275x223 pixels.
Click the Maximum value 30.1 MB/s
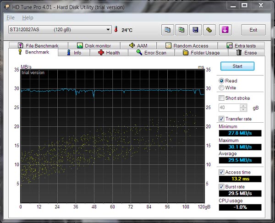[240, 147]
